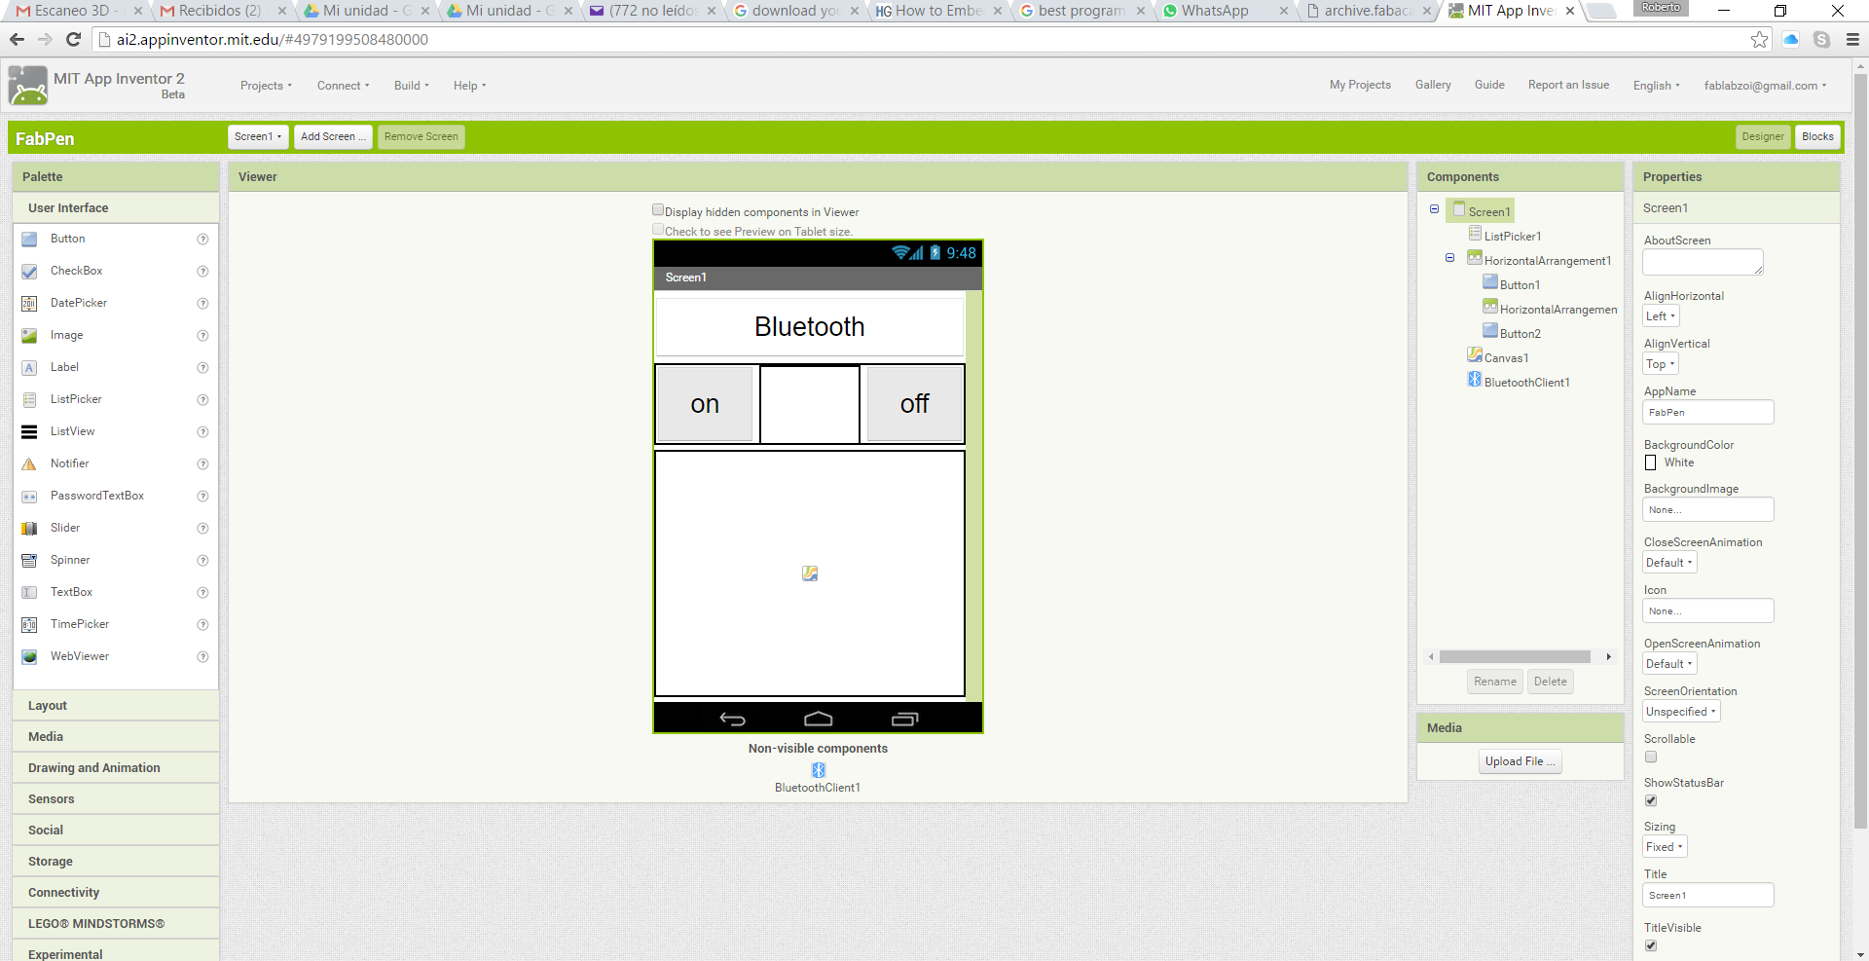
Task: Choose the WebViewer palette icon
Action: click(29, 657)
